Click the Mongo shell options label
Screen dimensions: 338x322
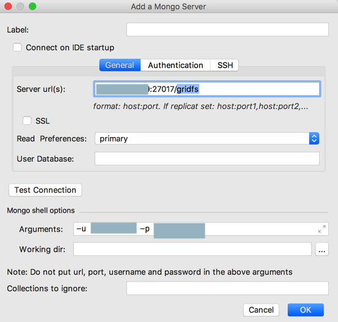pos(41,211)
